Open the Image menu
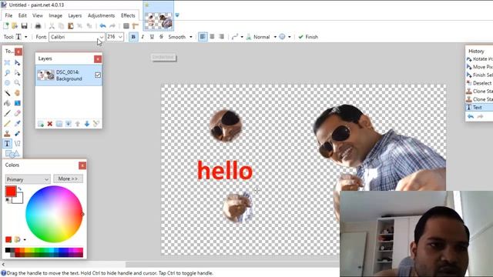This screenshot has width=493, height=277. (55, 15)
